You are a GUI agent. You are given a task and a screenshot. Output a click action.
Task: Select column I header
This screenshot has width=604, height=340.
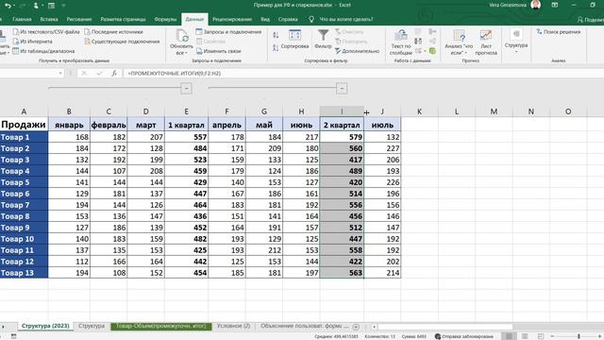point(342,111)
